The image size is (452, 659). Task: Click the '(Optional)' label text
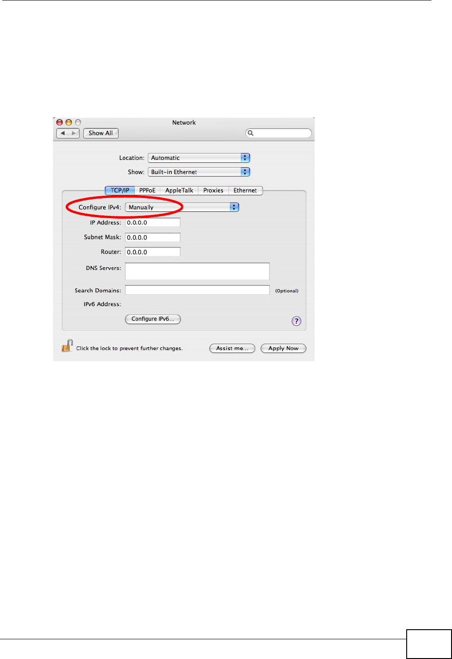click(287, 291)
